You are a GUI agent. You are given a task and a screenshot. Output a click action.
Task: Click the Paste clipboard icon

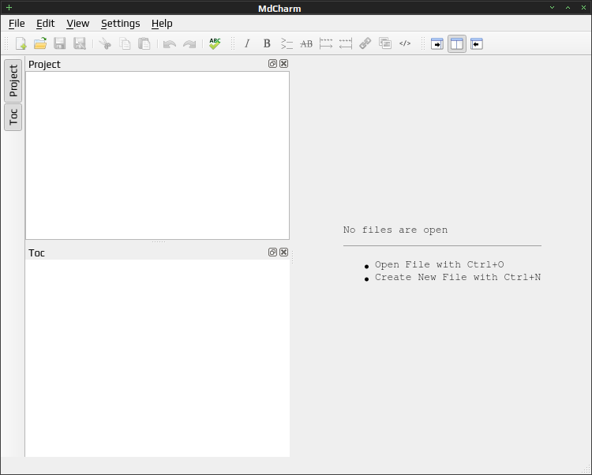(x=144, y=43)
